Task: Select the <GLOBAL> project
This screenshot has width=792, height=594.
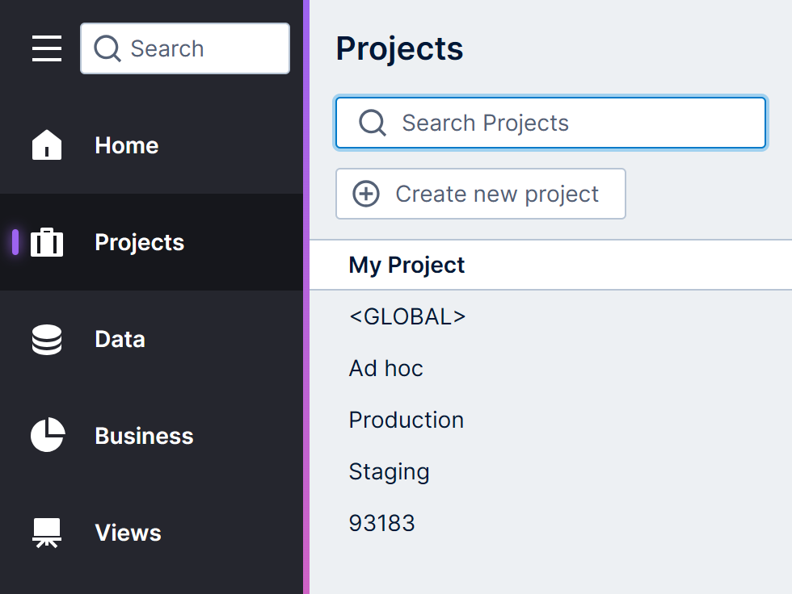Action: 407,316
